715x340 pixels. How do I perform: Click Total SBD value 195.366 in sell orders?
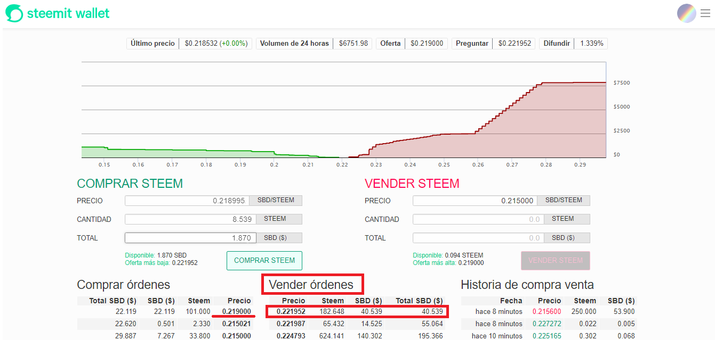point(430,336)
